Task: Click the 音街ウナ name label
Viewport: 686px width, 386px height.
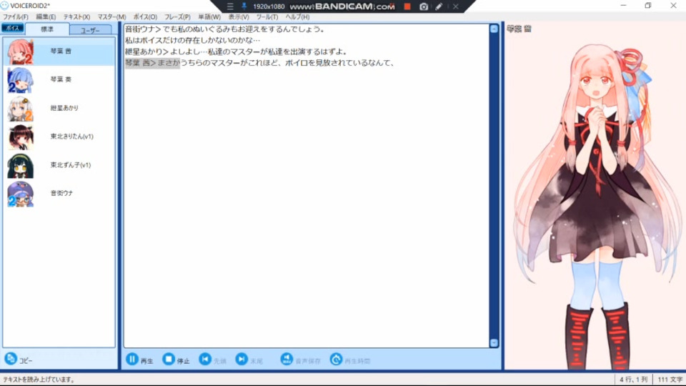Action: pos(61,193)
